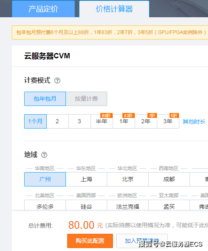
Task: Select 包年包月 billing mode
Action: 45,99
